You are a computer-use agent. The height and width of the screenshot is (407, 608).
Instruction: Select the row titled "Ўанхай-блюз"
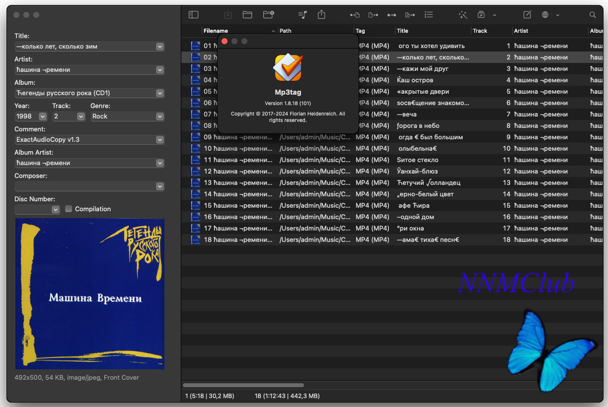coord(392,171)
